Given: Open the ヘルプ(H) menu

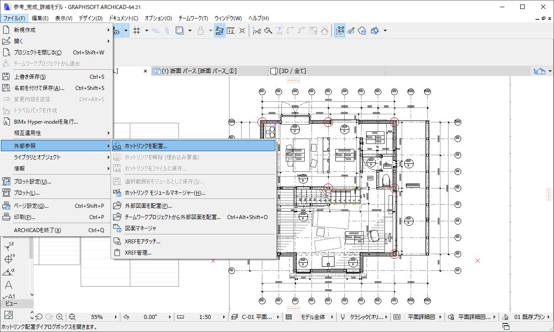Looking at the screenshot, I should (x=259, y=18).
